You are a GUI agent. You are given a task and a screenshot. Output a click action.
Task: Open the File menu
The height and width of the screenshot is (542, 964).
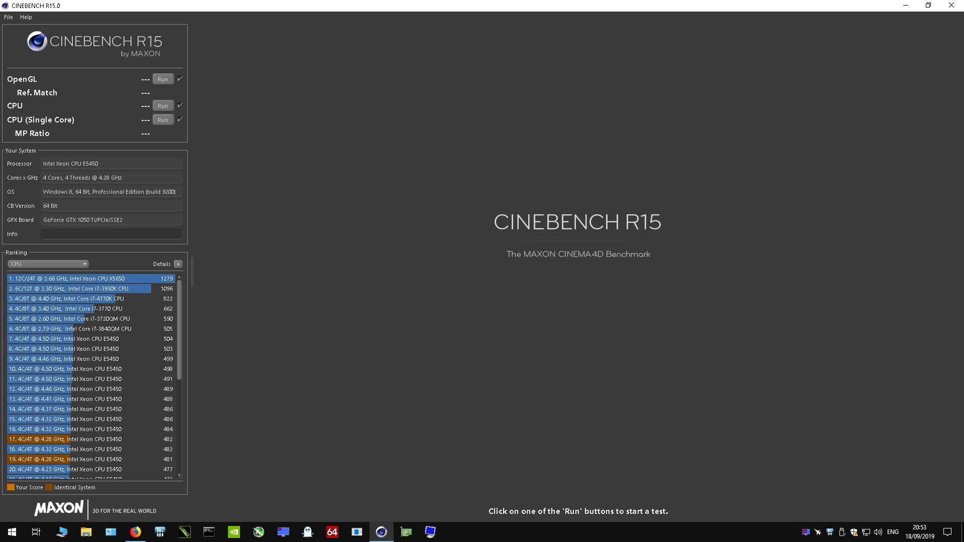tap(9, 17)
